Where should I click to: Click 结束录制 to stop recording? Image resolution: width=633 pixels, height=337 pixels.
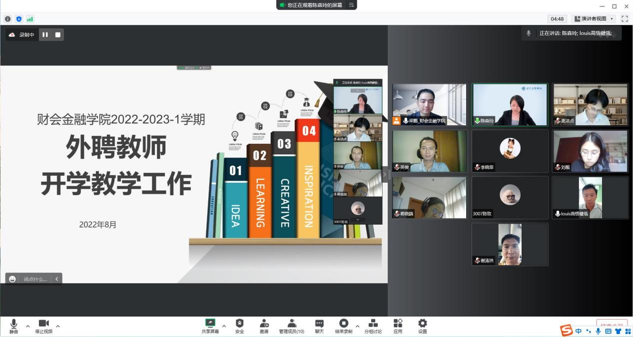tap(343, 326)
